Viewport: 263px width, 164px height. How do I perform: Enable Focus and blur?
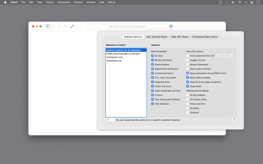(x=187, y=104)
